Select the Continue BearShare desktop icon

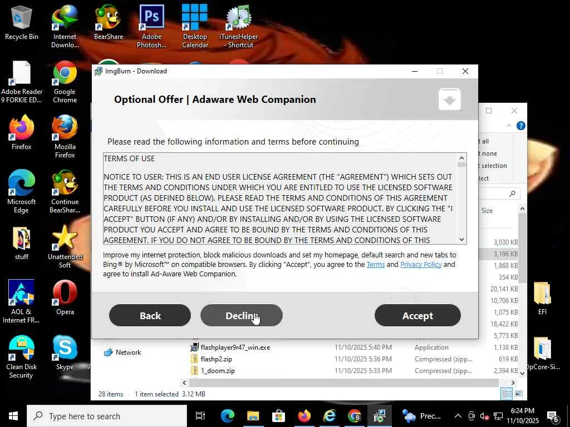[65, 192]
